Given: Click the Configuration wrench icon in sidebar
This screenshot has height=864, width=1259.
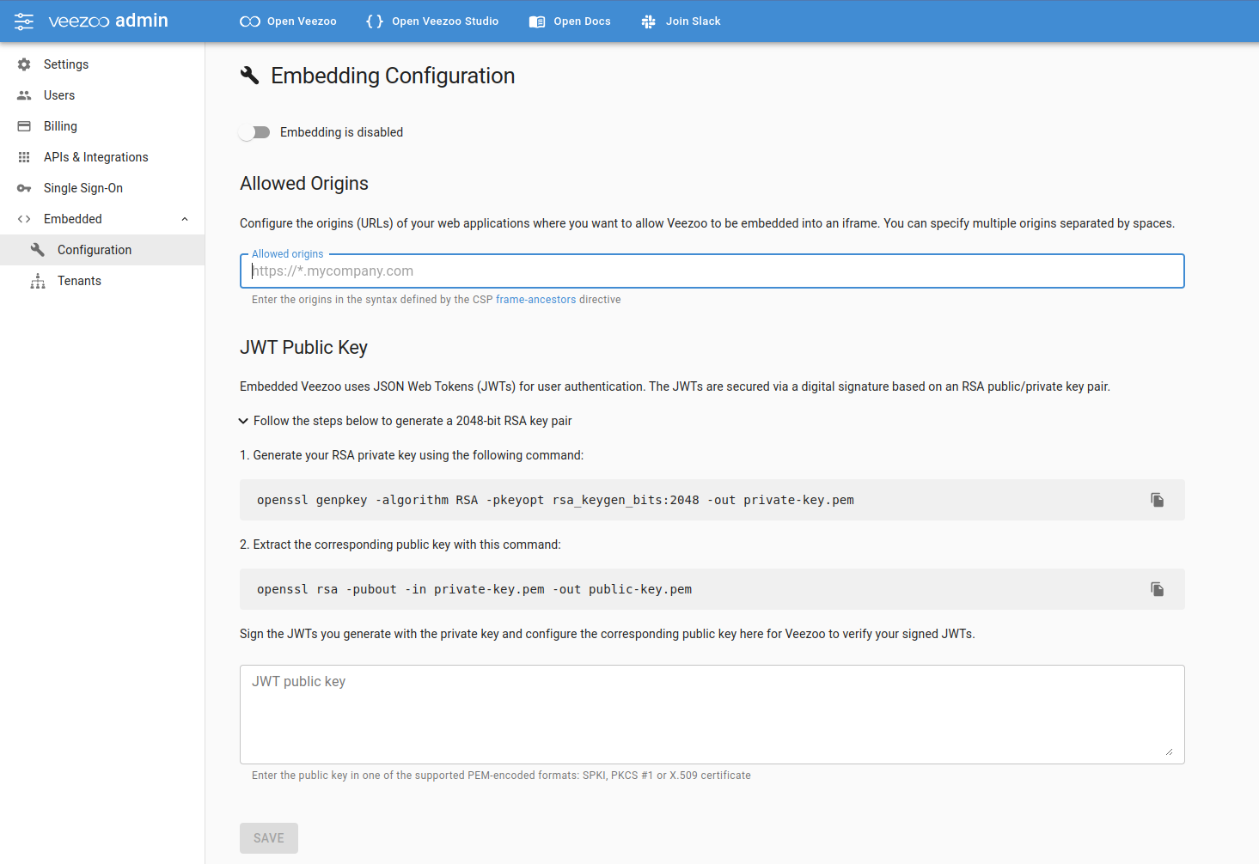Looking at the screenshot, I should 38,250.
